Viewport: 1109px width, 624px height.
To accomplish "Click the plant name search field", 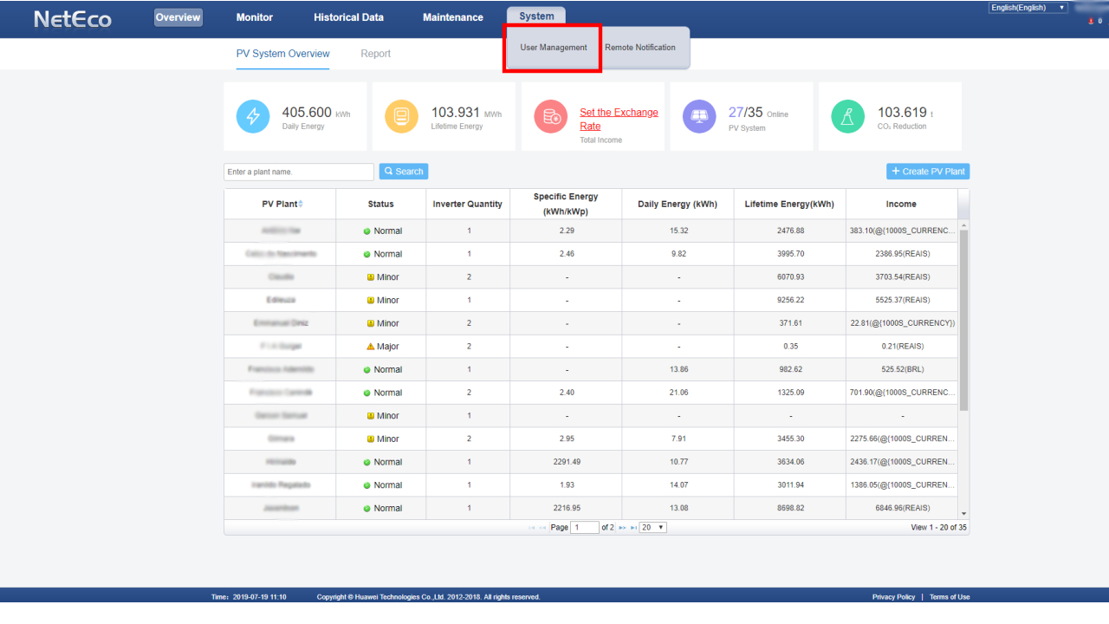I will 298,172.
